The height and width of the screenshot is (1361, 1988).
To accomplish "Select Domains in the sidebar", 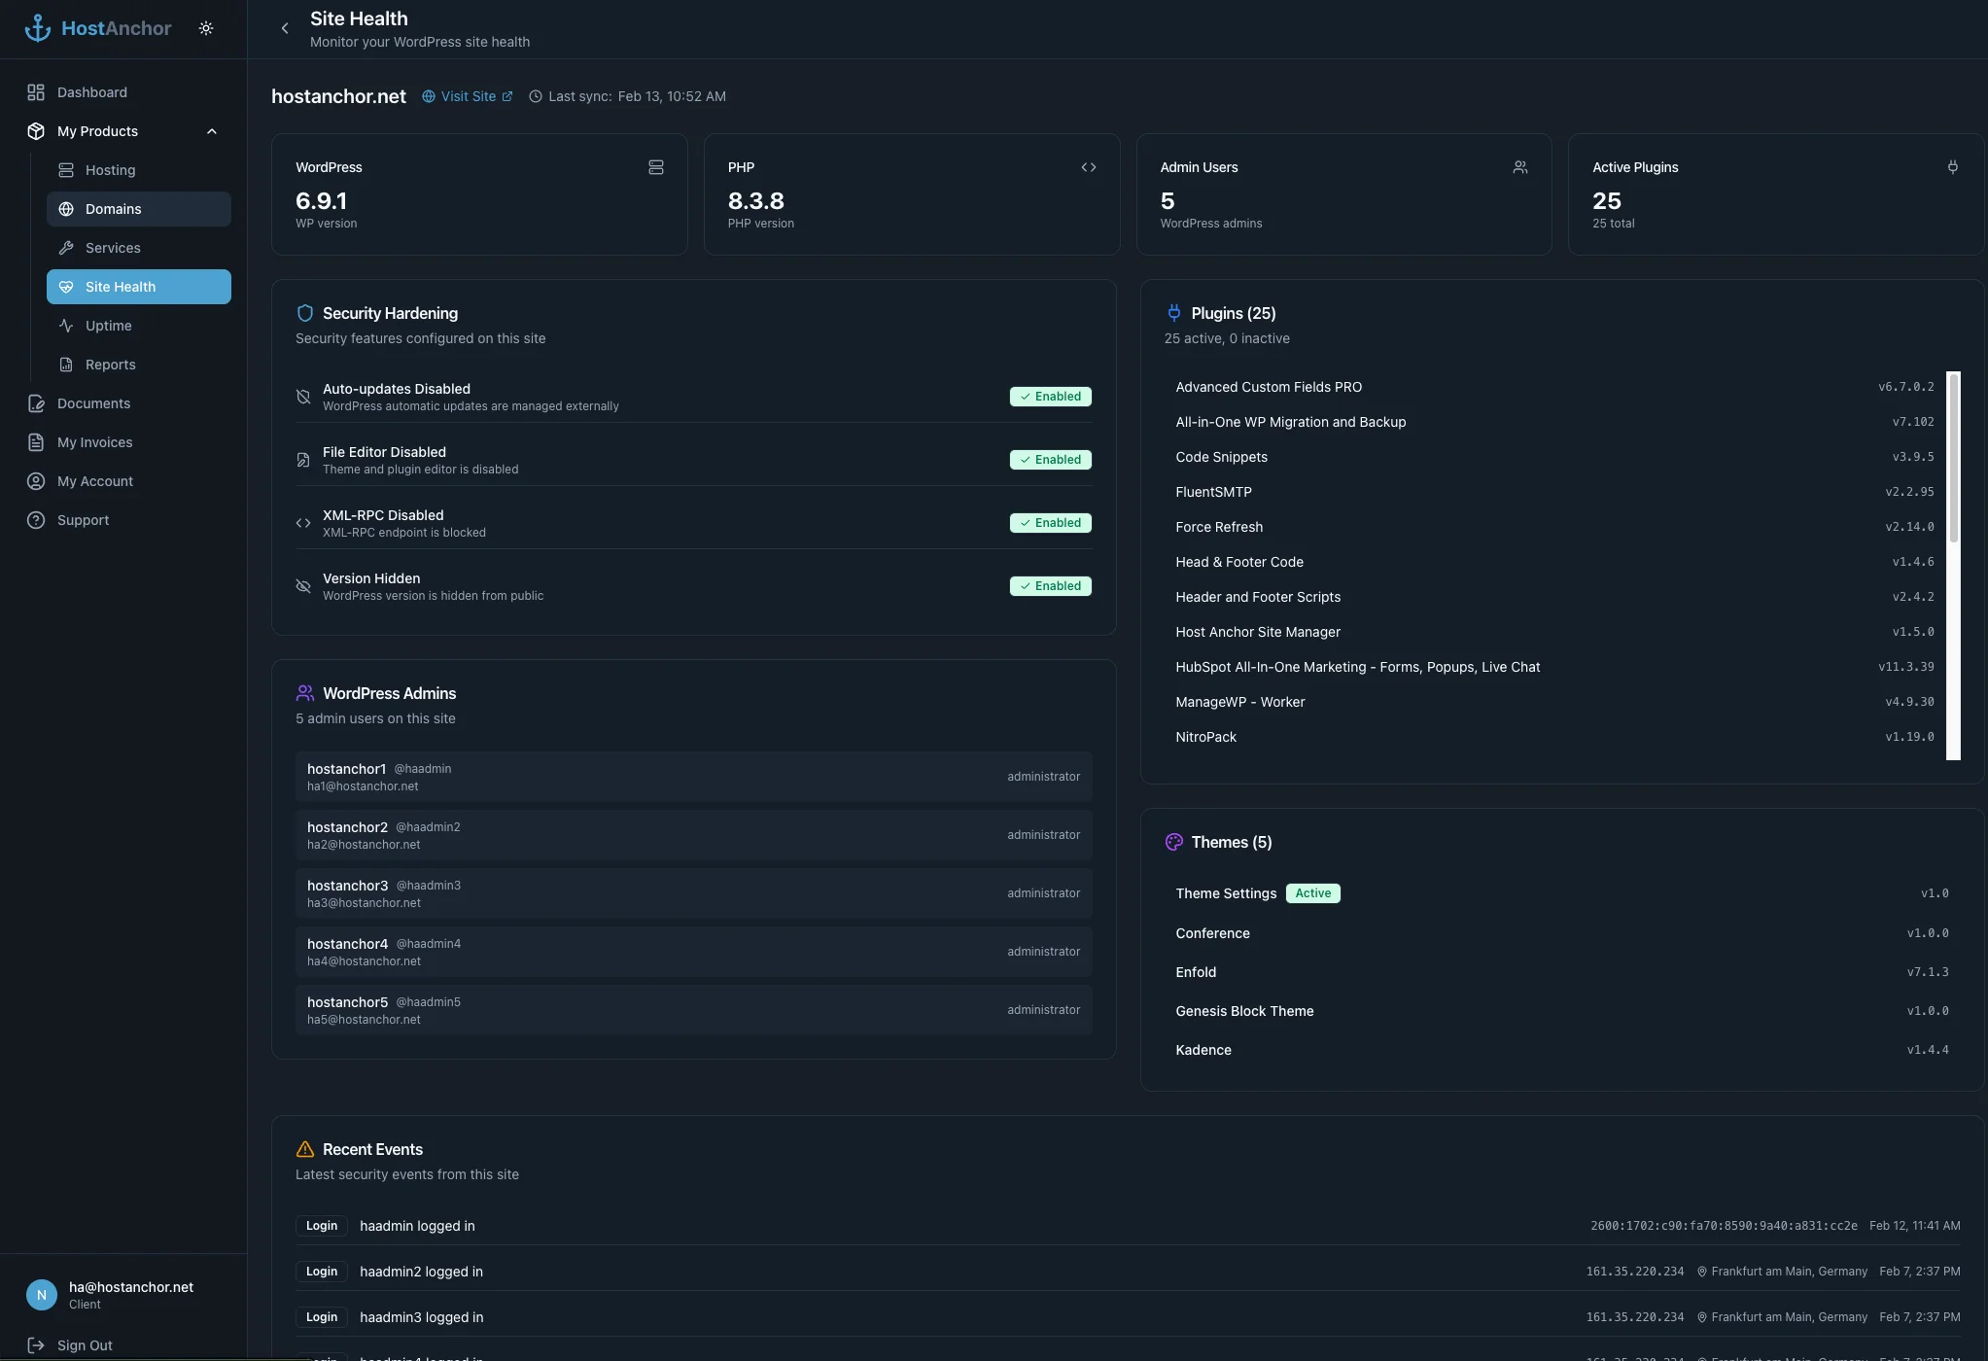I will tap(139, 209).
